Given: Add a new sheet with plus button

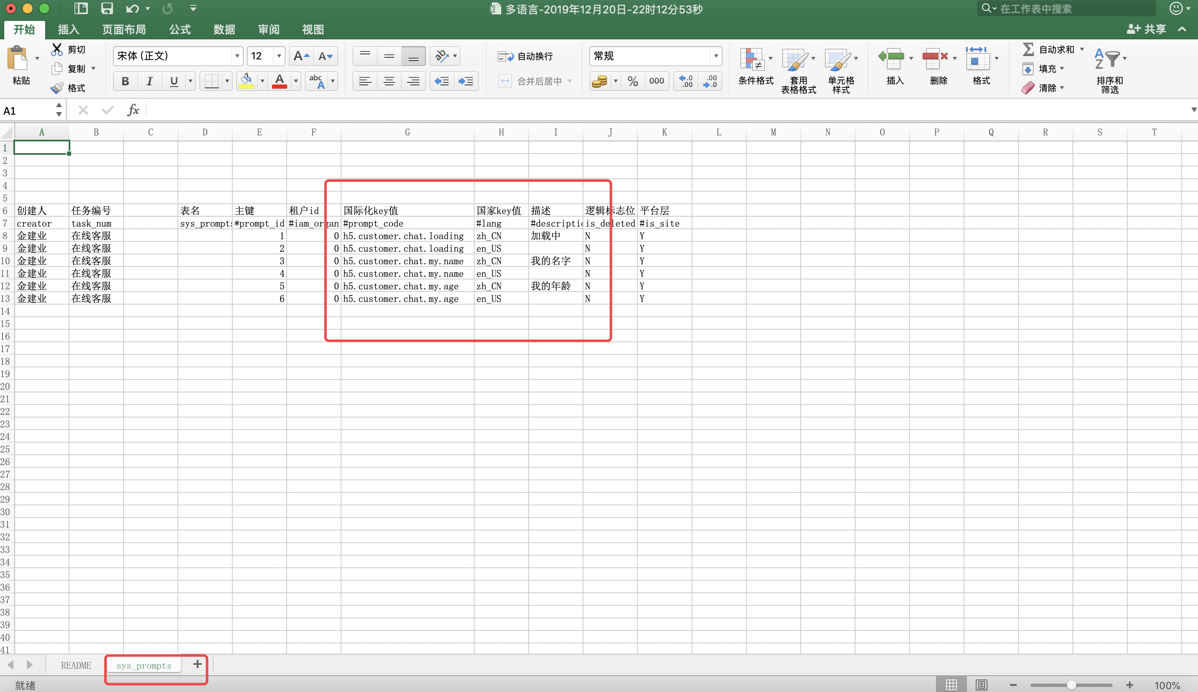Looking at the screenshot, I should click(x=197, y=664).
